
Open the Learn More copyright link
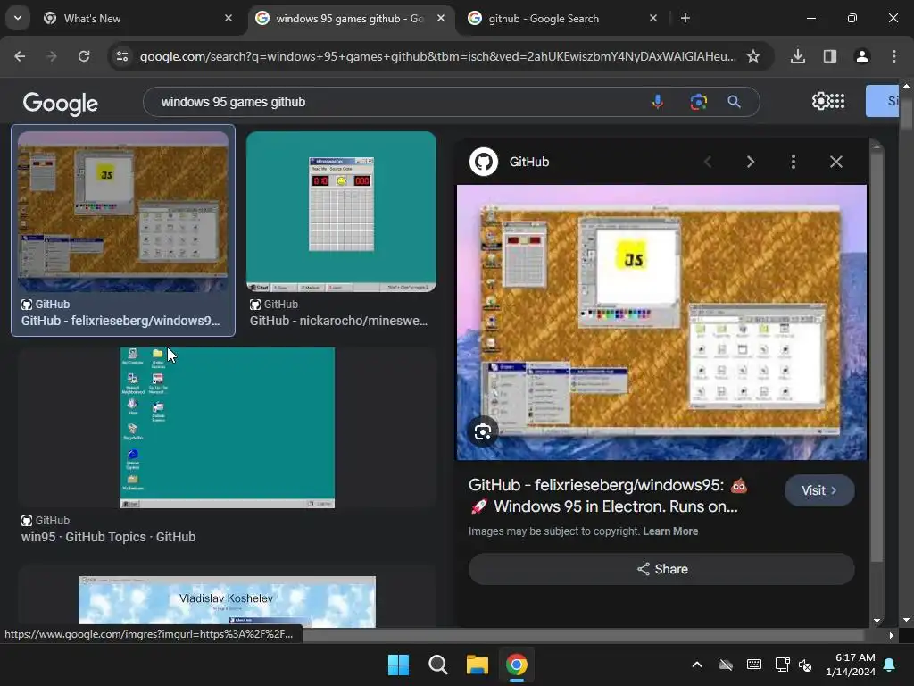tap(670, 531)
